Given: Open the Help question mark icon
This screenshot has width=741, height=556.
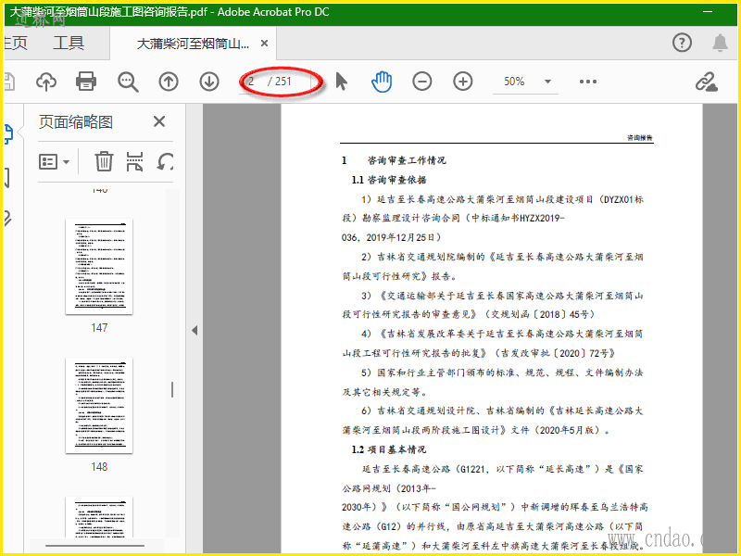Looking at the screenshot, I should [682, 43].
